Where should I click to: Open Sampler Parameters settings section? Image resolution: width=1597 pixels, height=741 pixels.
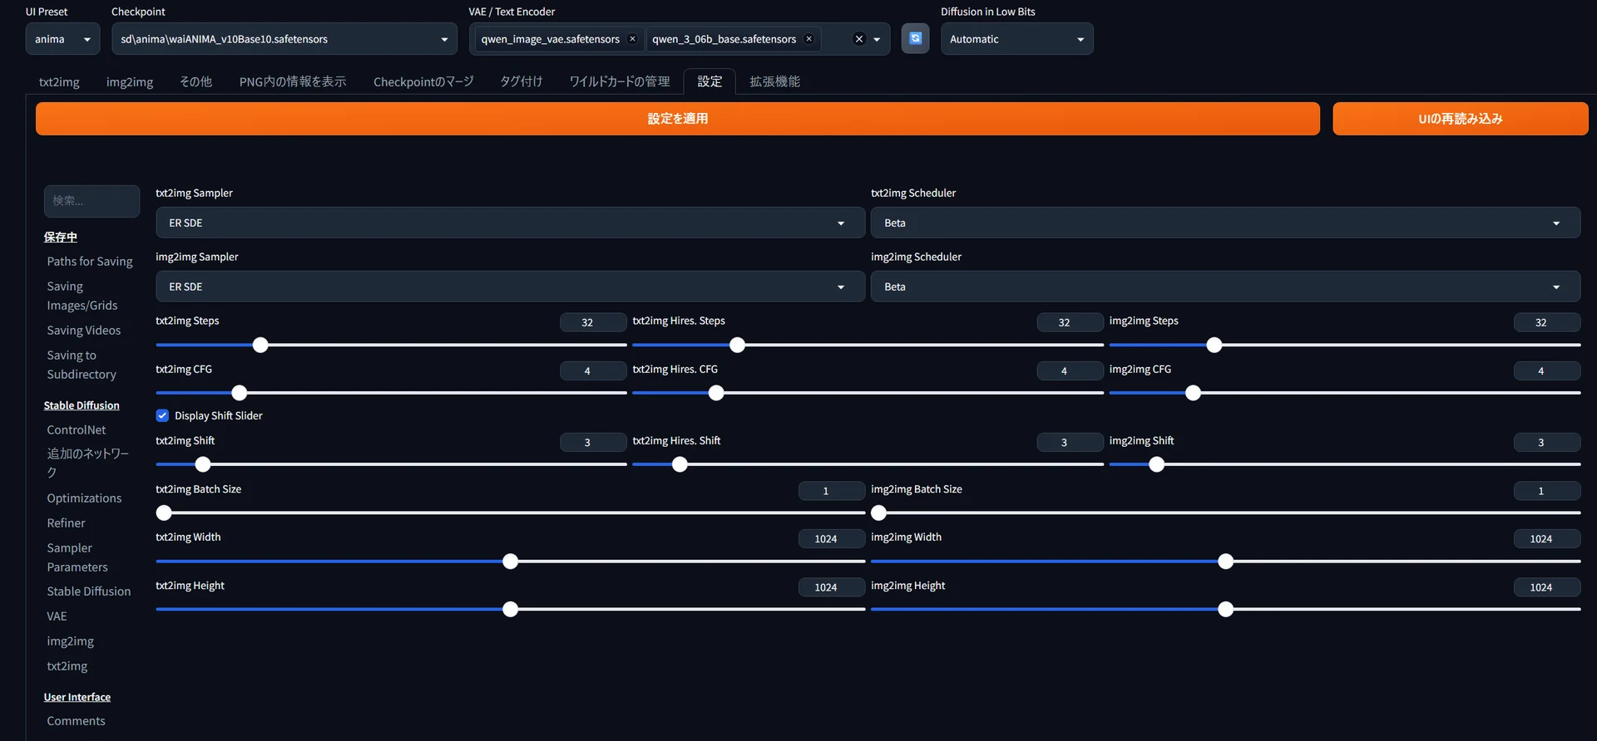point(77,557)
